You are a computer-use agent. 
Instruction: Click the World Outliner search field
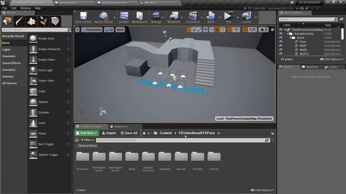point(308,19)
